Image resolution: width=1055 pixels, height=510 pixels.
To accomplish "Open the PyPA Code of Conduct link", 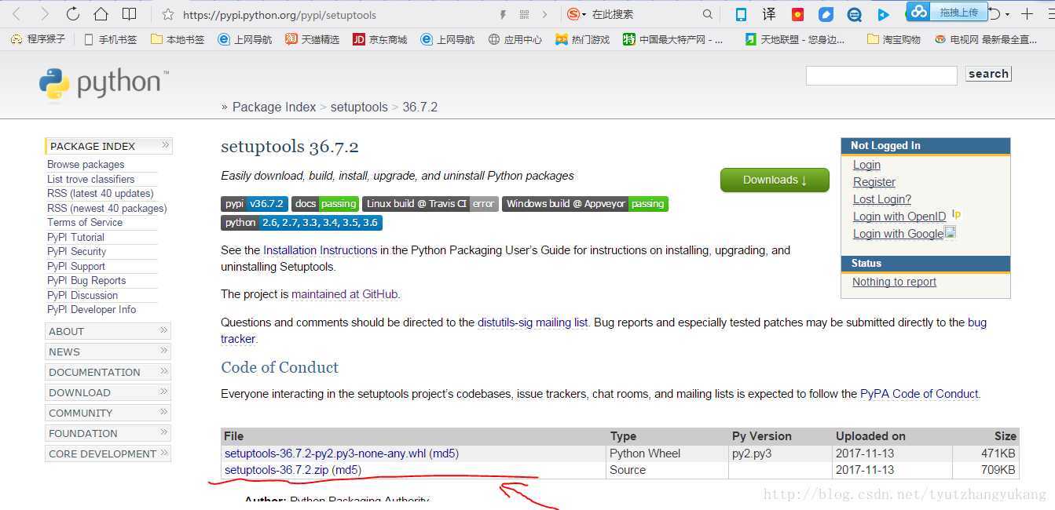I will point(919,394).
